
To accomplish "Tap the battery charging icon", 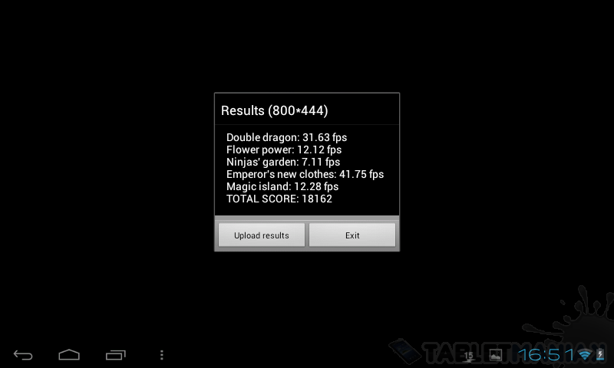I will pyautogui.click(x=600, y=355).
